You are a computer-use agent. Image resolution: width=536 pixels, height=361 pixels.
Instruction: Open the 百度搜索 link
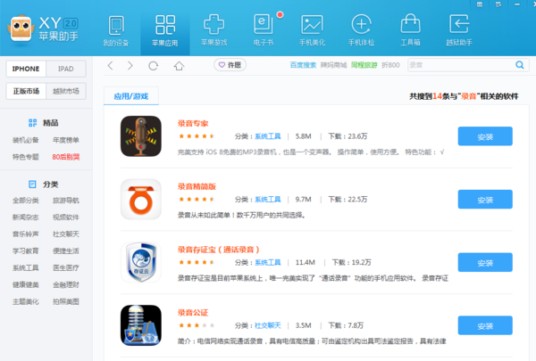[x=303, y=65]
